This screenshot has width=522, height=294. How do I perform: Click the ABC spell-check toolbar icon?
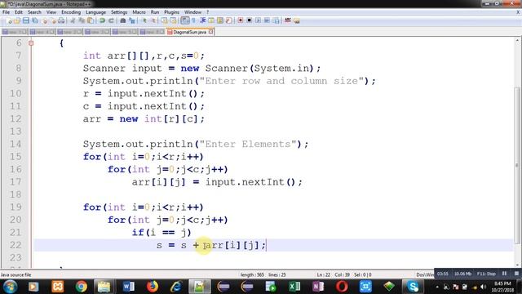(x=288, y=20)
